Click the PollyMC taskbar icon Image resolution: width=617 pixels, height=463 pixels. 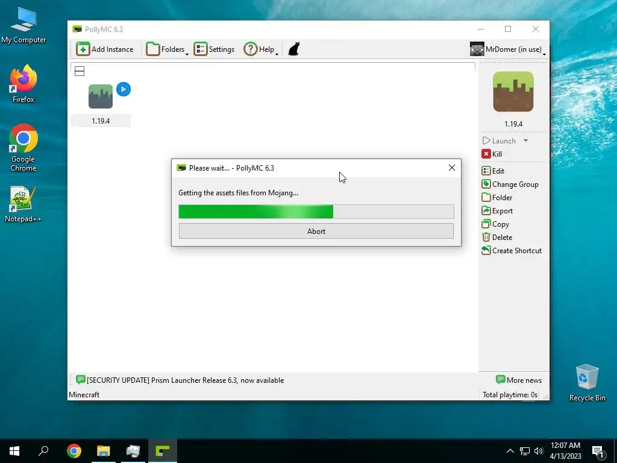(x=163, y=451)
